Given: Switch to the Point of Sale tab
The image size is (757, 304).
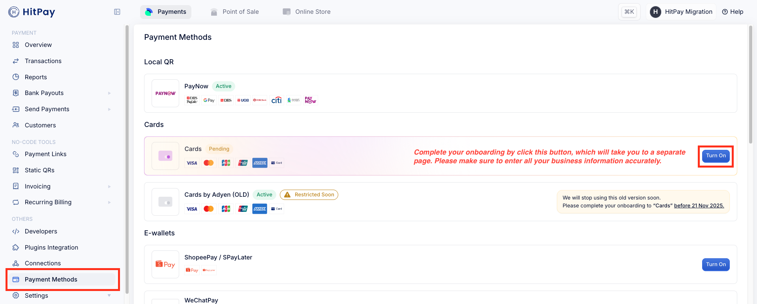Looking at the screenshot, I should click(234, 12).
